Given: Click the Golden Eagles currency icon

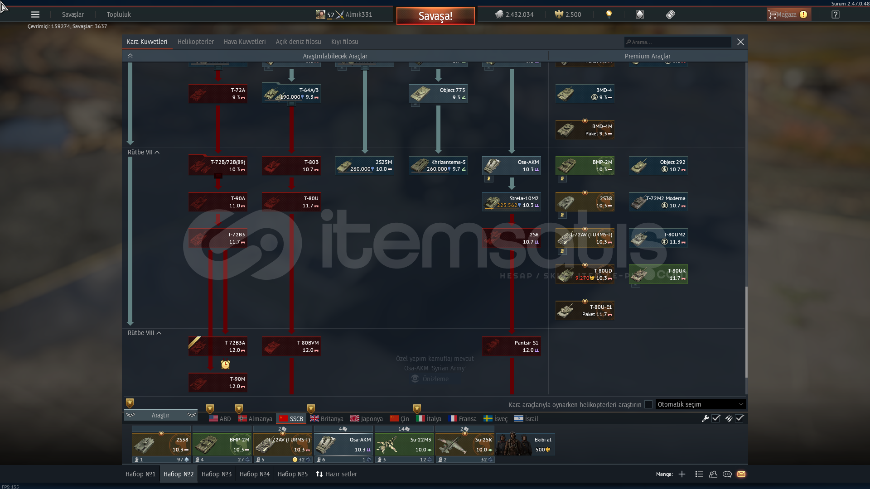Looking at the screenshot, I should [559, 14].
